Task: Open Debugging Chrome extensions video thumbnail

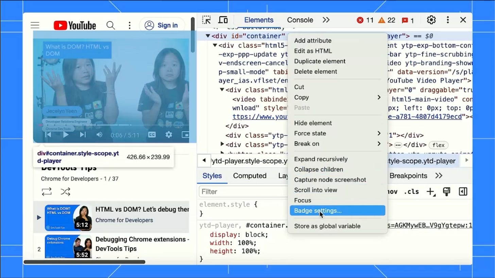Action: coord(68,246)
